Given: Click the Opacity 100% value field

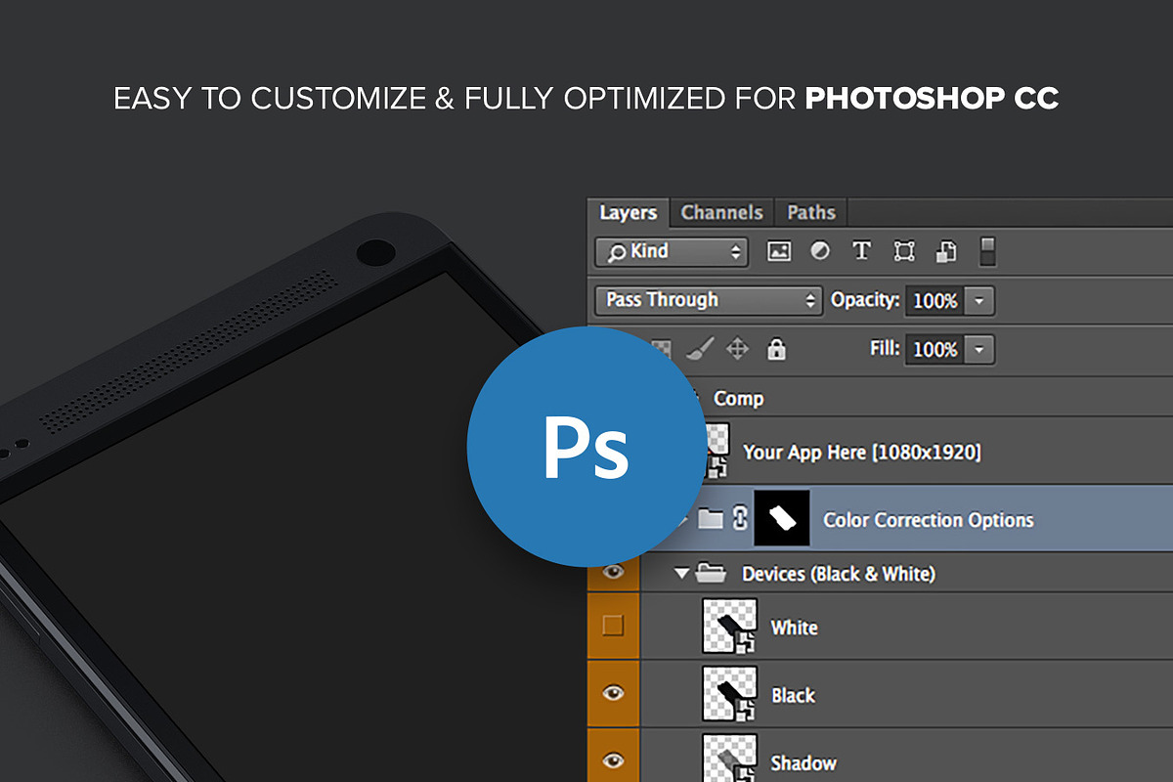Looking at the screenshot, I should click(x=935, y=300).
